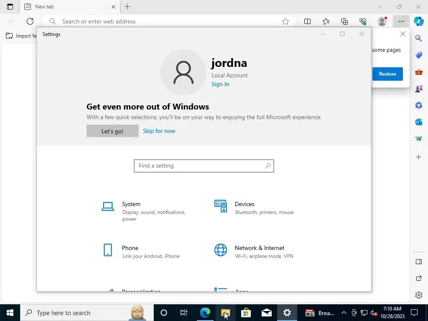
Task: Open the Shopping tag in Edge sidebar
Action: tap(418, 55)
